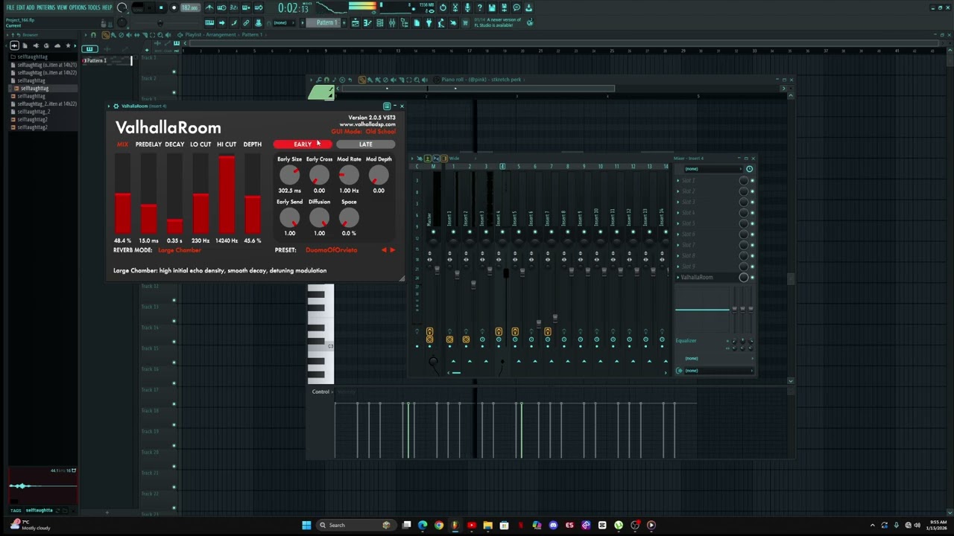This screenshot has width=954, height=536.
Task: Click the ValhallaRoom DECAY slider
Action: pyautogui.click(x=174, y=194)
